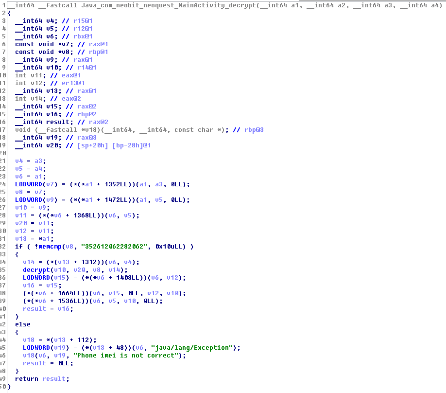Viewport: 446px width, 393px height.
Task: Click the "const void *v8;" declaration
Action: click(44, 52)
